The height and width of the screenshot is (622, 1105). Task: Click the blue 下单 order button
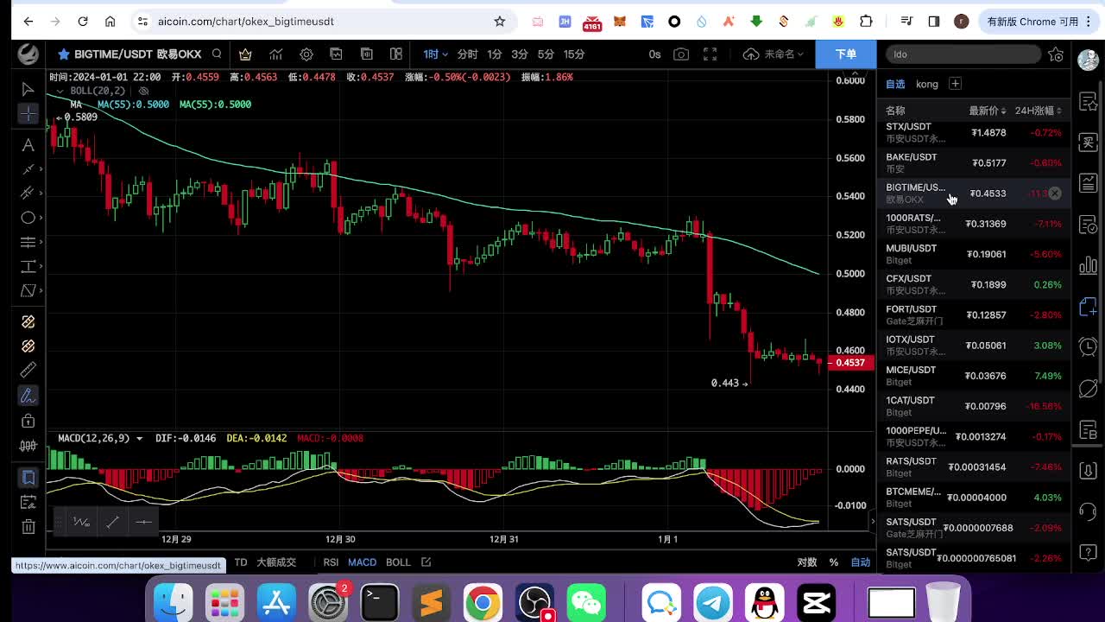point(846,54)
